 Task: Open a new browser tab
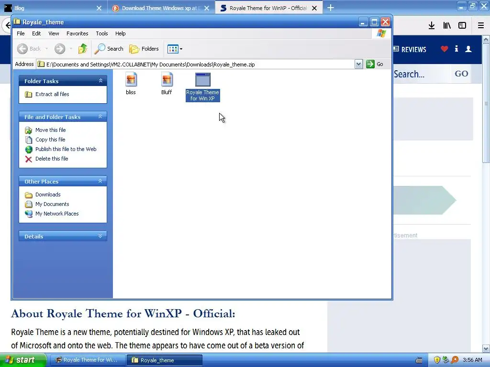(331, 8)
